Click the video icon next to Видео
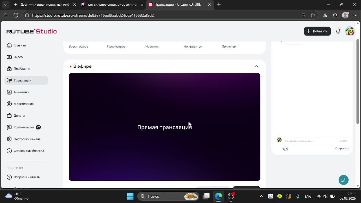This screenshot has width=361, height=203. 9,57
